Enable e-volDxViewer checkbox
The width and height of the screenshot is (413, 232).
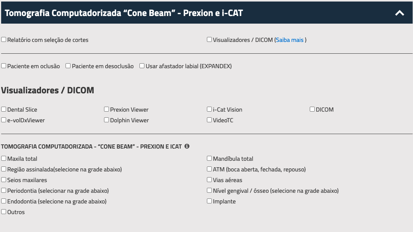[x=4, y=120]
